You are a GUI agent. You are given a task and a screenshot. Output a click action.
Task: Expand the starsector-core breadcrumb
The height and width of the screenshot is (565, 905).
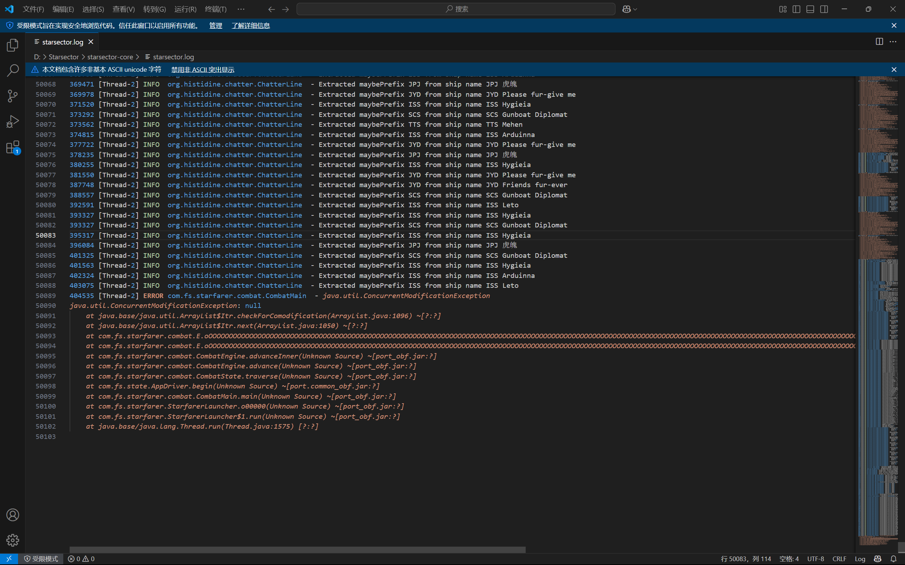(x=110, y=57)
